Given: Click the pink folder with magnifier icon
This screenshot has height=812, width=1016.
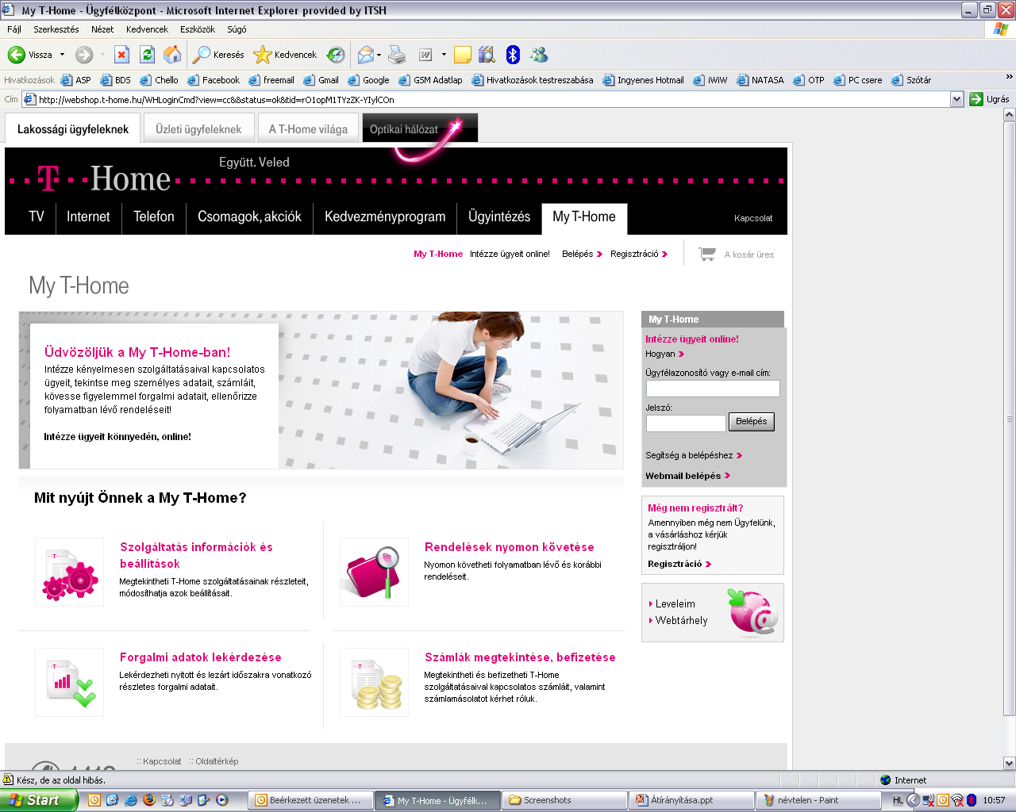Looking at the screenshot, I should (x=374, y=573).
